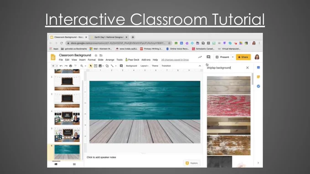Open the Google Slides home icon
This screenshot has width=310, height=174.
(x=53, y=57)
